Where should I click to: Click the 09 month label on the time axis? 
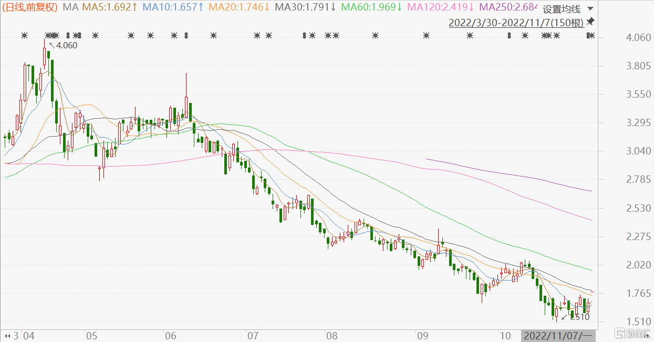tap(422, 336)
